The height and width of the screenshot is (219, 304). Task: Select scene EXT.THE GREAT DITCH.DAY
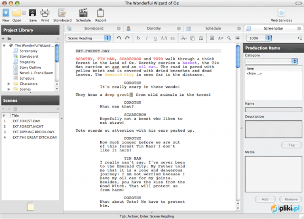(x=30, y=137)
